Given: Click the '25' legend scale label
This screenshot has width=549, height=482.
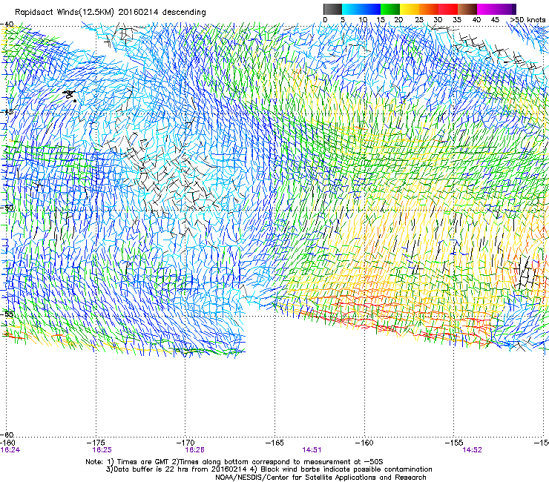Looking at the screenshot, I should click(418, 20).
